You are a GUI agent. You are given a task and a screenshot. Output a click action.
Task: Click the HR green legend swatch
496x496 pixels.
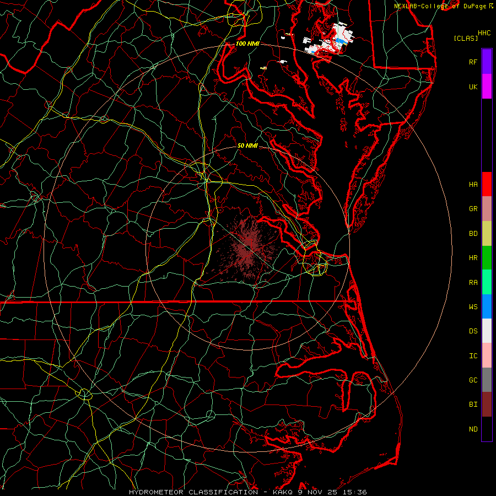tap(487, 258)
